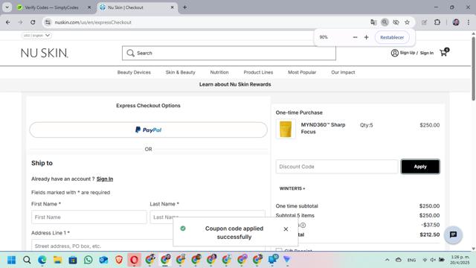Open File Explorer from taskbar

pyautogui.click(x=57, y=260)
